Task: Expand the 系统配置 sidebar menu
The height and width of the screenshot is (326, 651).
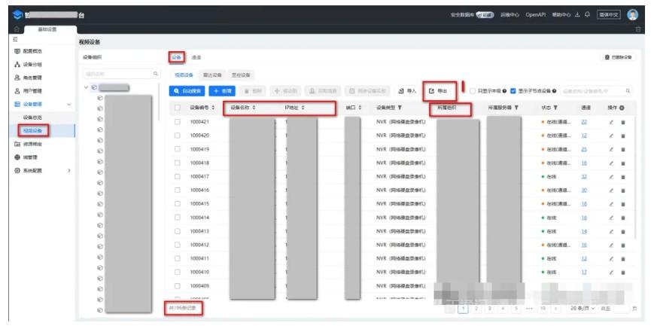Action: (69, 171)
